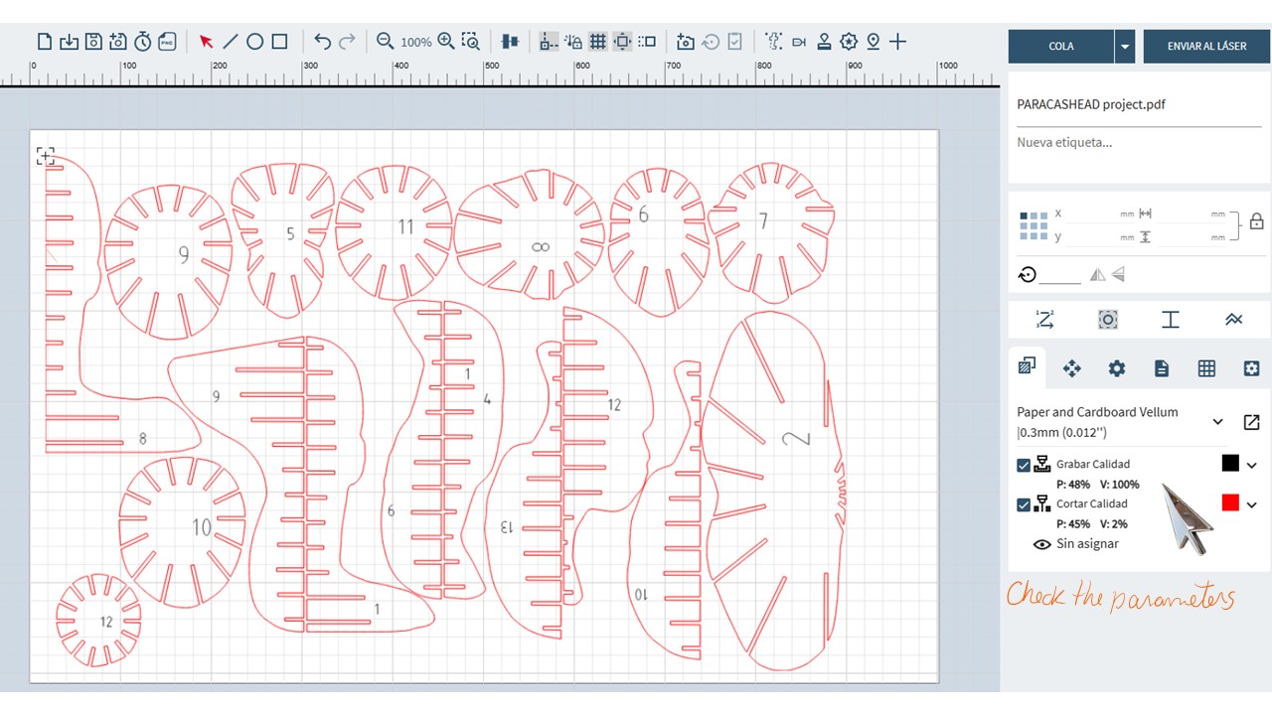Click the save job icon
Screen dimensions: 1272x715
(x=93, y=42)
